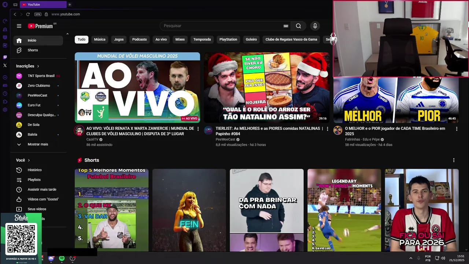Viewport: 469px width, 264px height.
Task: Select the Tudo filter chip
Action: tap(81, 40)
